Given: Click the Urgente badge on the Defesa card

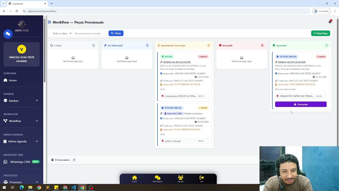Looking at the screenshot, I should click(203, 57).
